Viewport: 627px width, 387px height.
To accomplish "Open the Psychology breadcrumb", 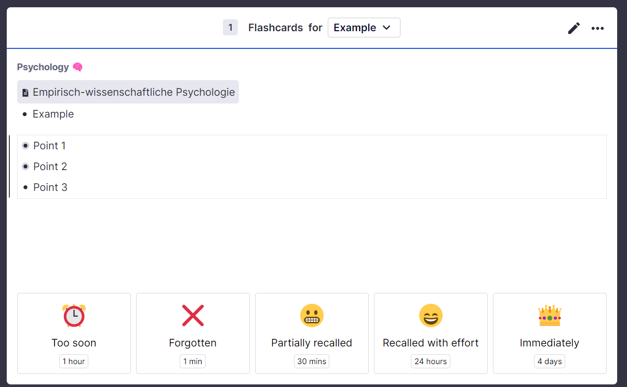I will coord(43,67).
